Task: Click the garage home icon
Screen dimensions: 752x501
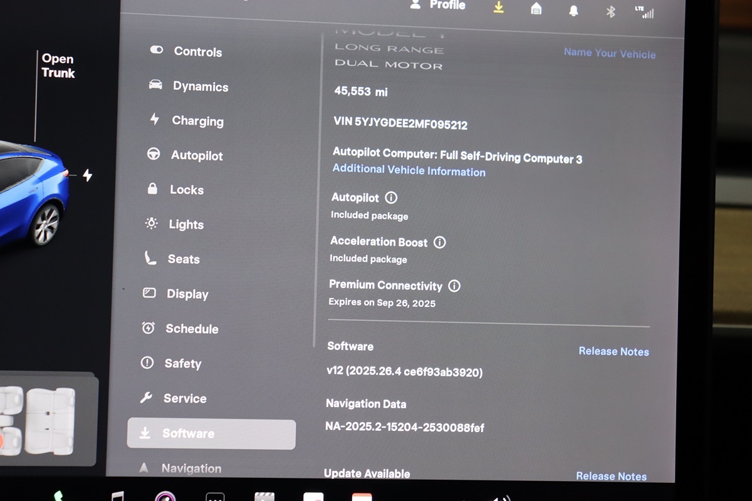Action: point(536,9)
